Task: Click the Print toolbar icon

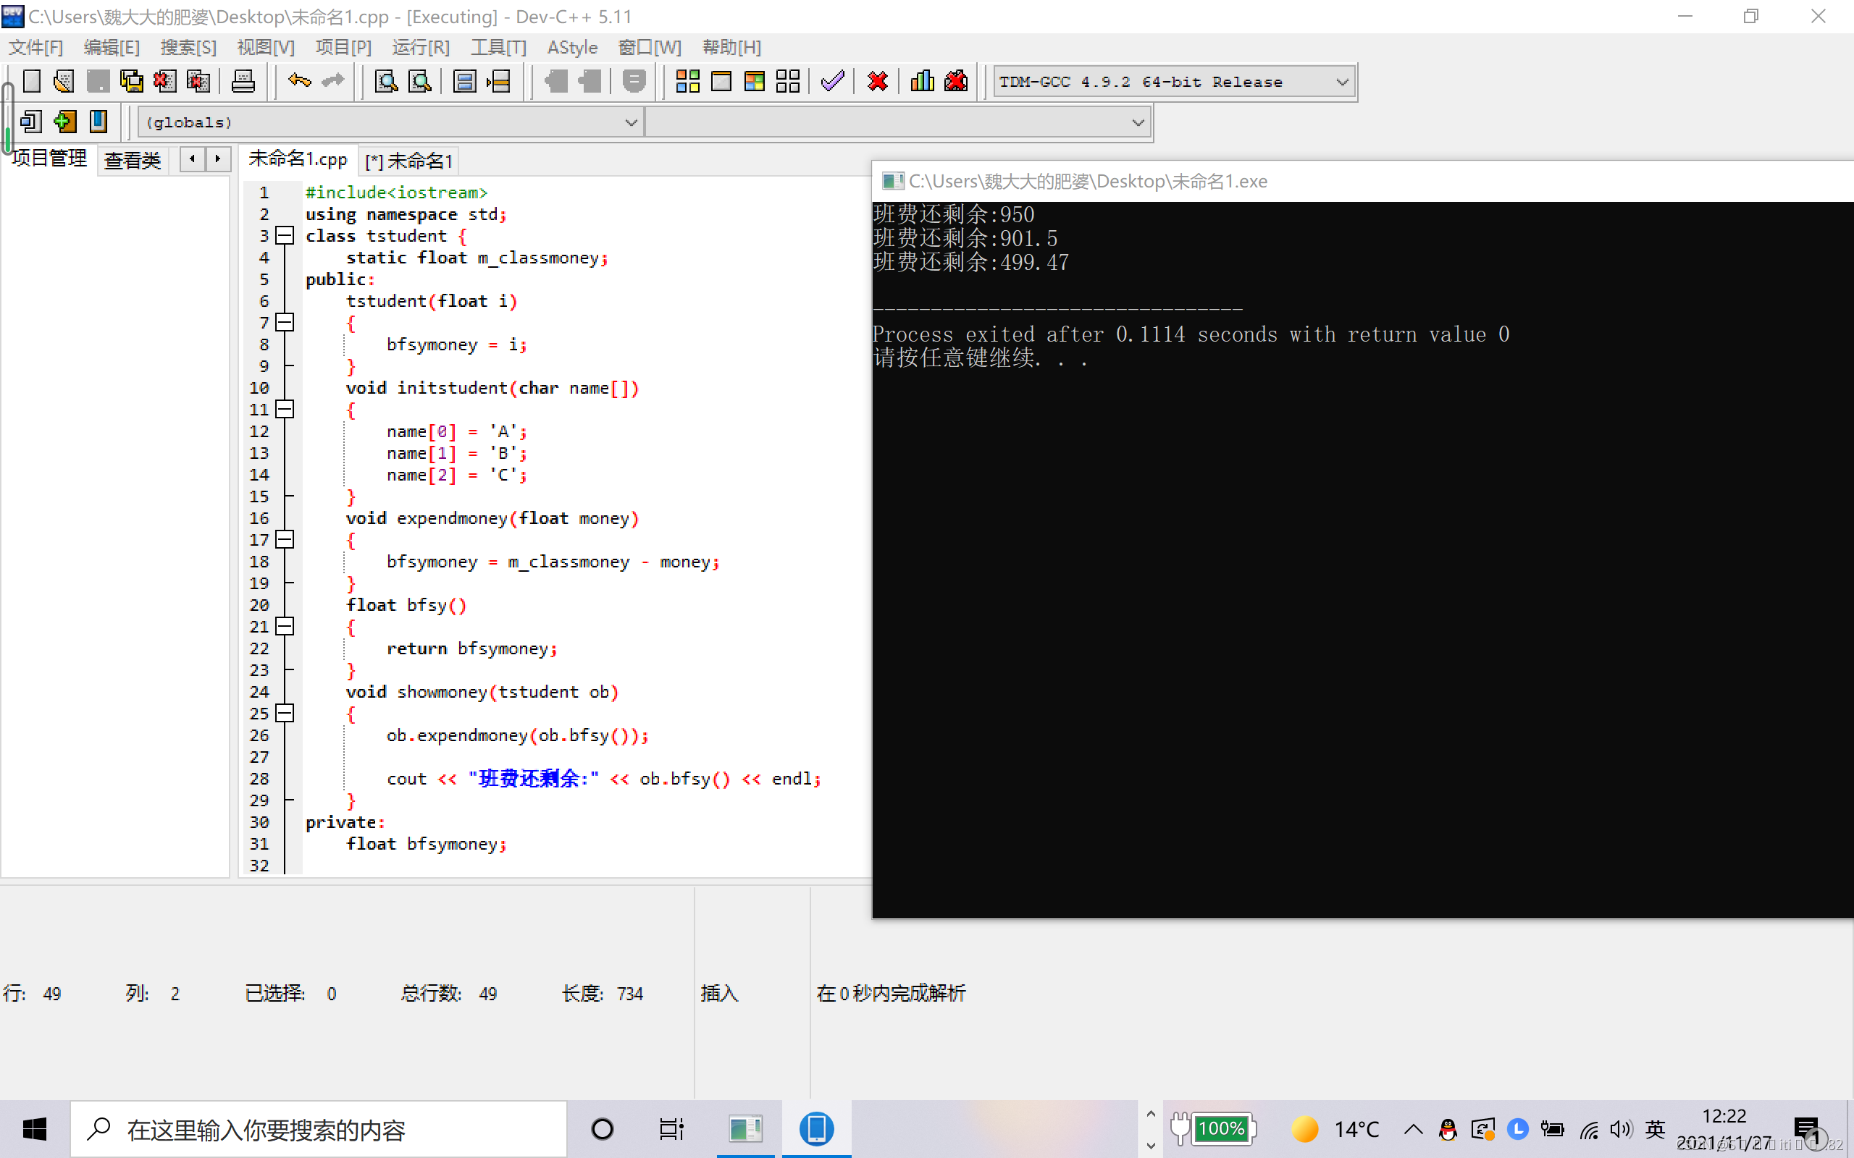Action: 243,81
